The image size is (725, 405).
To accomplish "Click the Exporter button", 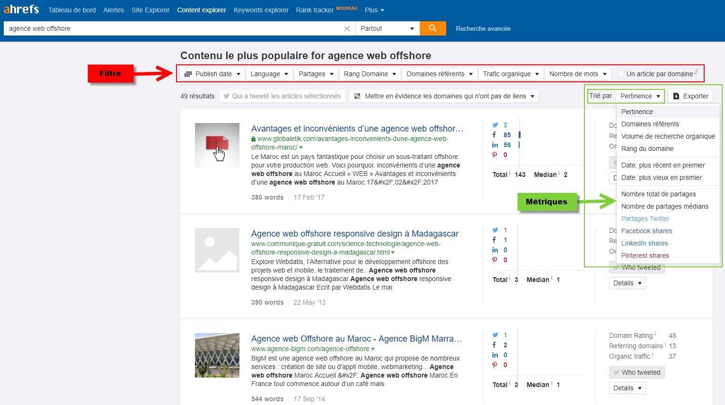I will tap(691, 96).
